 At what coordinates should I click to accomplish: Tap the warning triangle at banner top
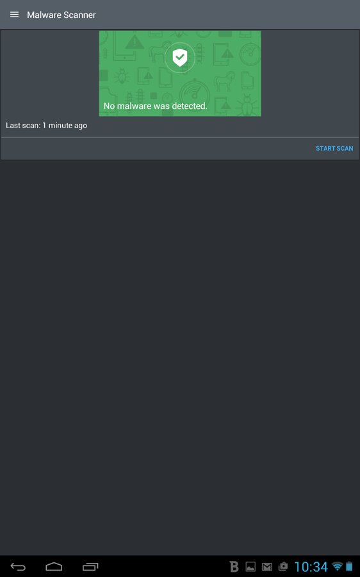click(135, 42)
